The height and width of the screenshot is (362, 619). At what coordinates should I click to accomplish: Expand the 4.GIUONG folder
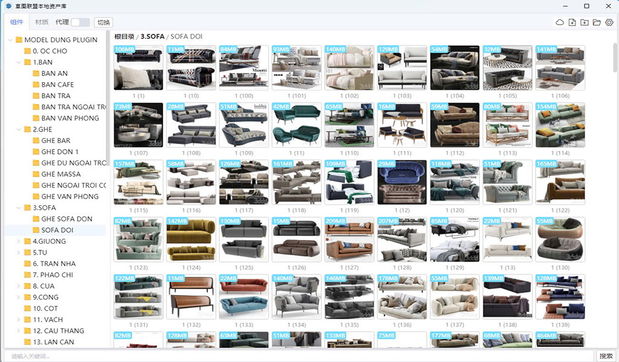[x=19, y=241]
